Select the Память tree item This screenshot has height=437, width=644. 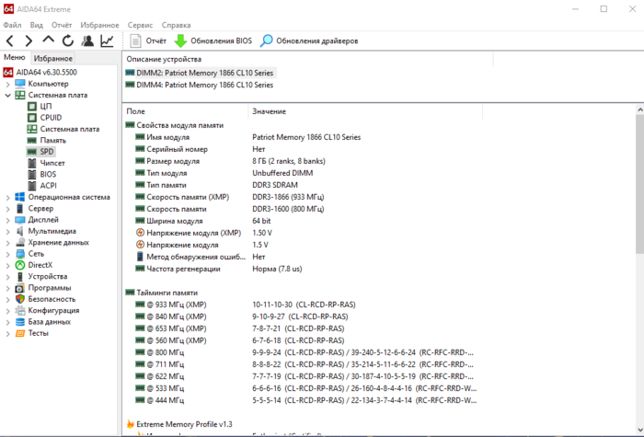point(53,141)
